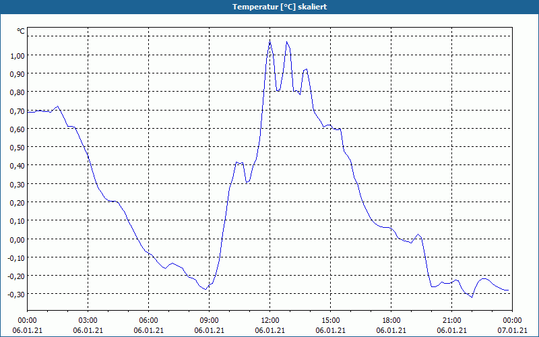Click the 18:00 time axis label
Image resolution: width=539 pixels, height=337 pixels.
[391, 321]
